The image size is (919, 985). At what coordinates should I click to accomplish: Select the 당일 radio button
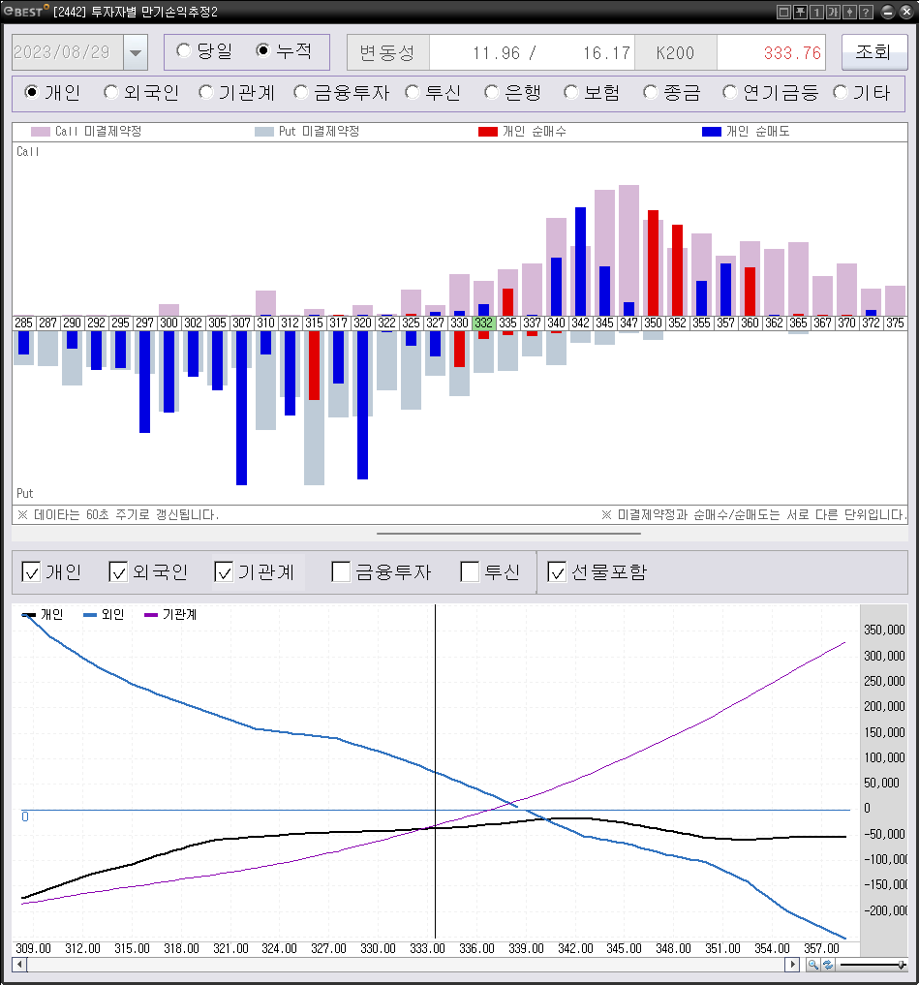tap(184, 51)
